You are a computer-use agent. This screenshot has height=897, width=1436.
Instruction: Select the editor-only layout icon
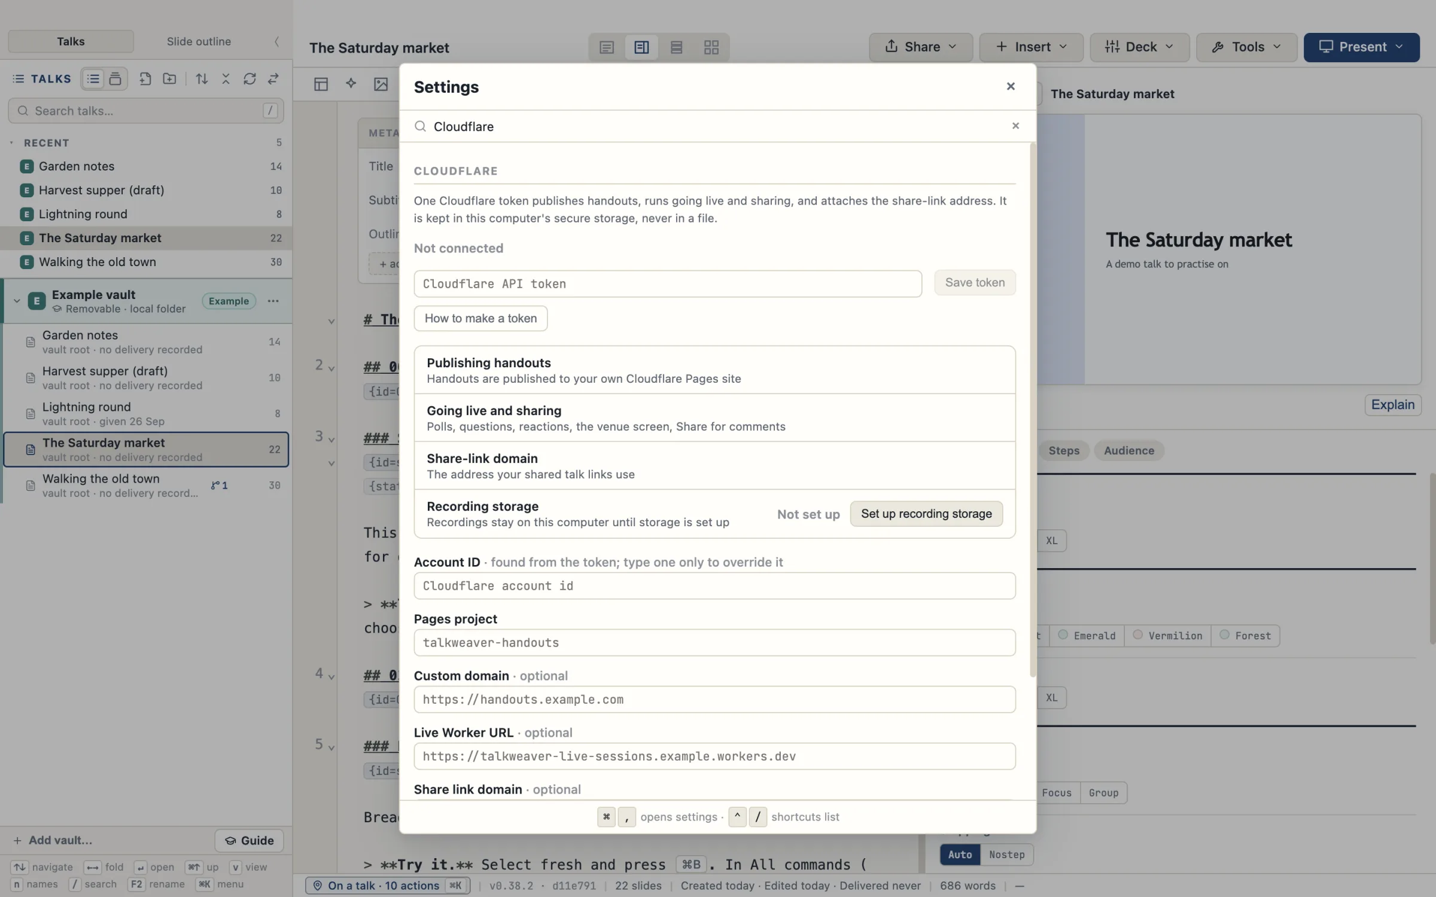pos(607,47)
